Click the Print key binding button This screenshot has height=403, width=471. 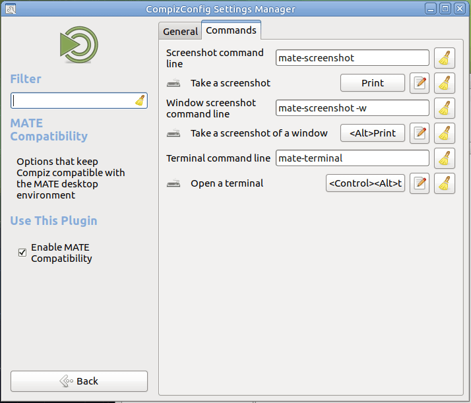point(373,83)
